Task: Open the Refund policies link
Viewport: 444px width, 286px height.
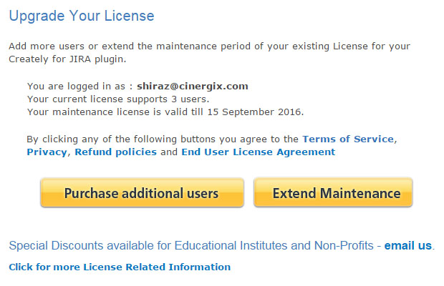Action: click(x=115, y=152)
